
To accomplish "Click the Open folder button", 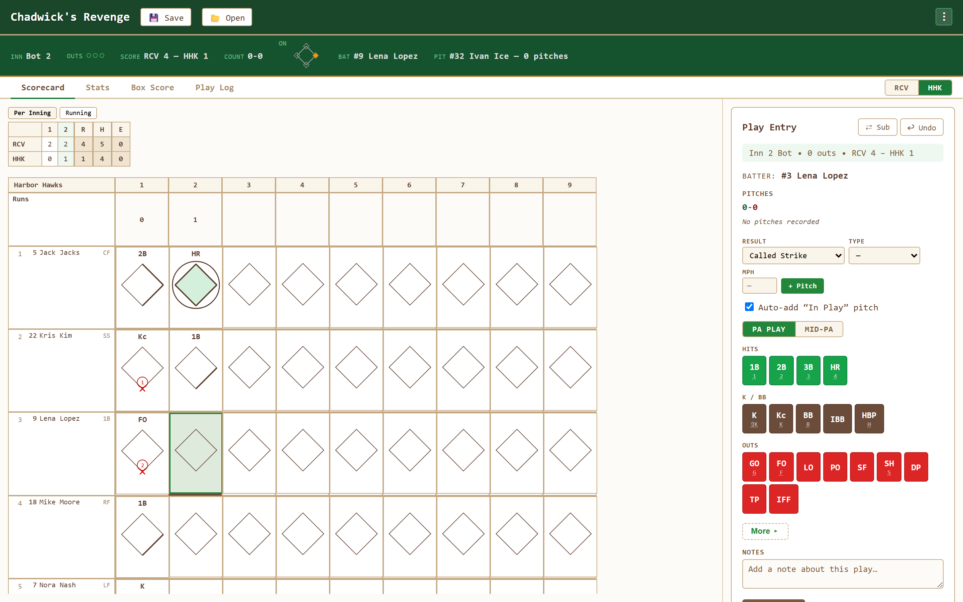I will pos(227,17).
